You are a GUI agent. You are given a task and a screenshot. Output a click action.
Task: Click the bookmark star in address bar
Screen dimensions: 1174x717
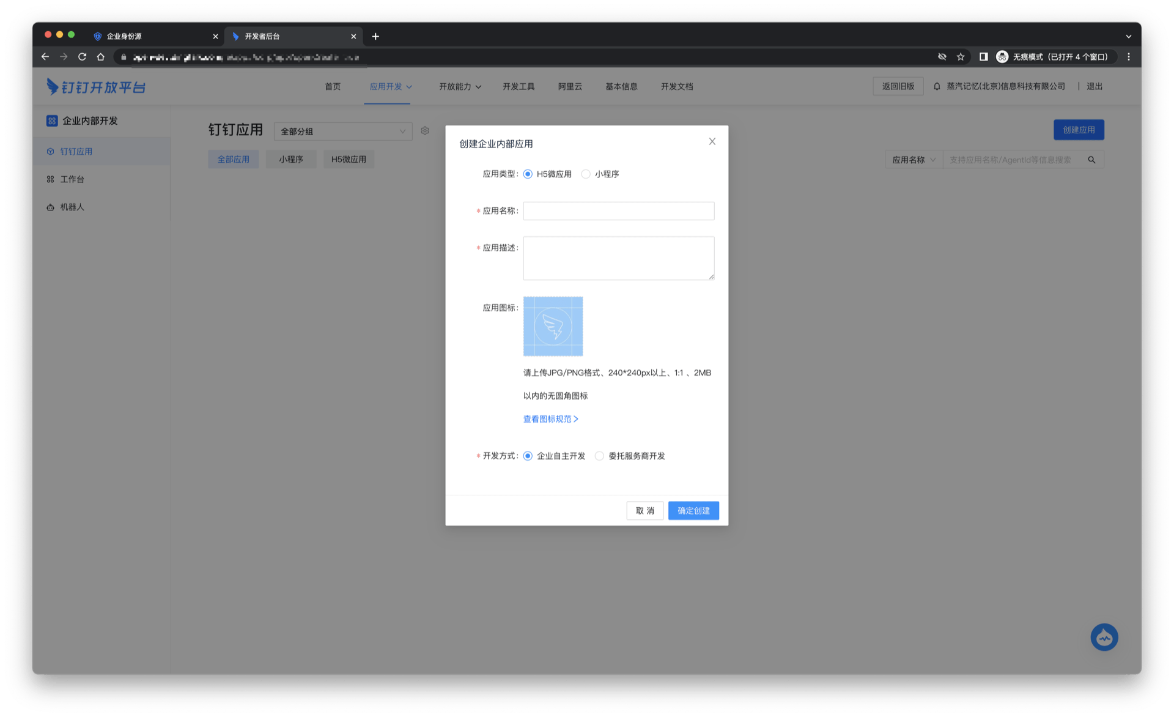pyautogui.click(x=961, y=57)
